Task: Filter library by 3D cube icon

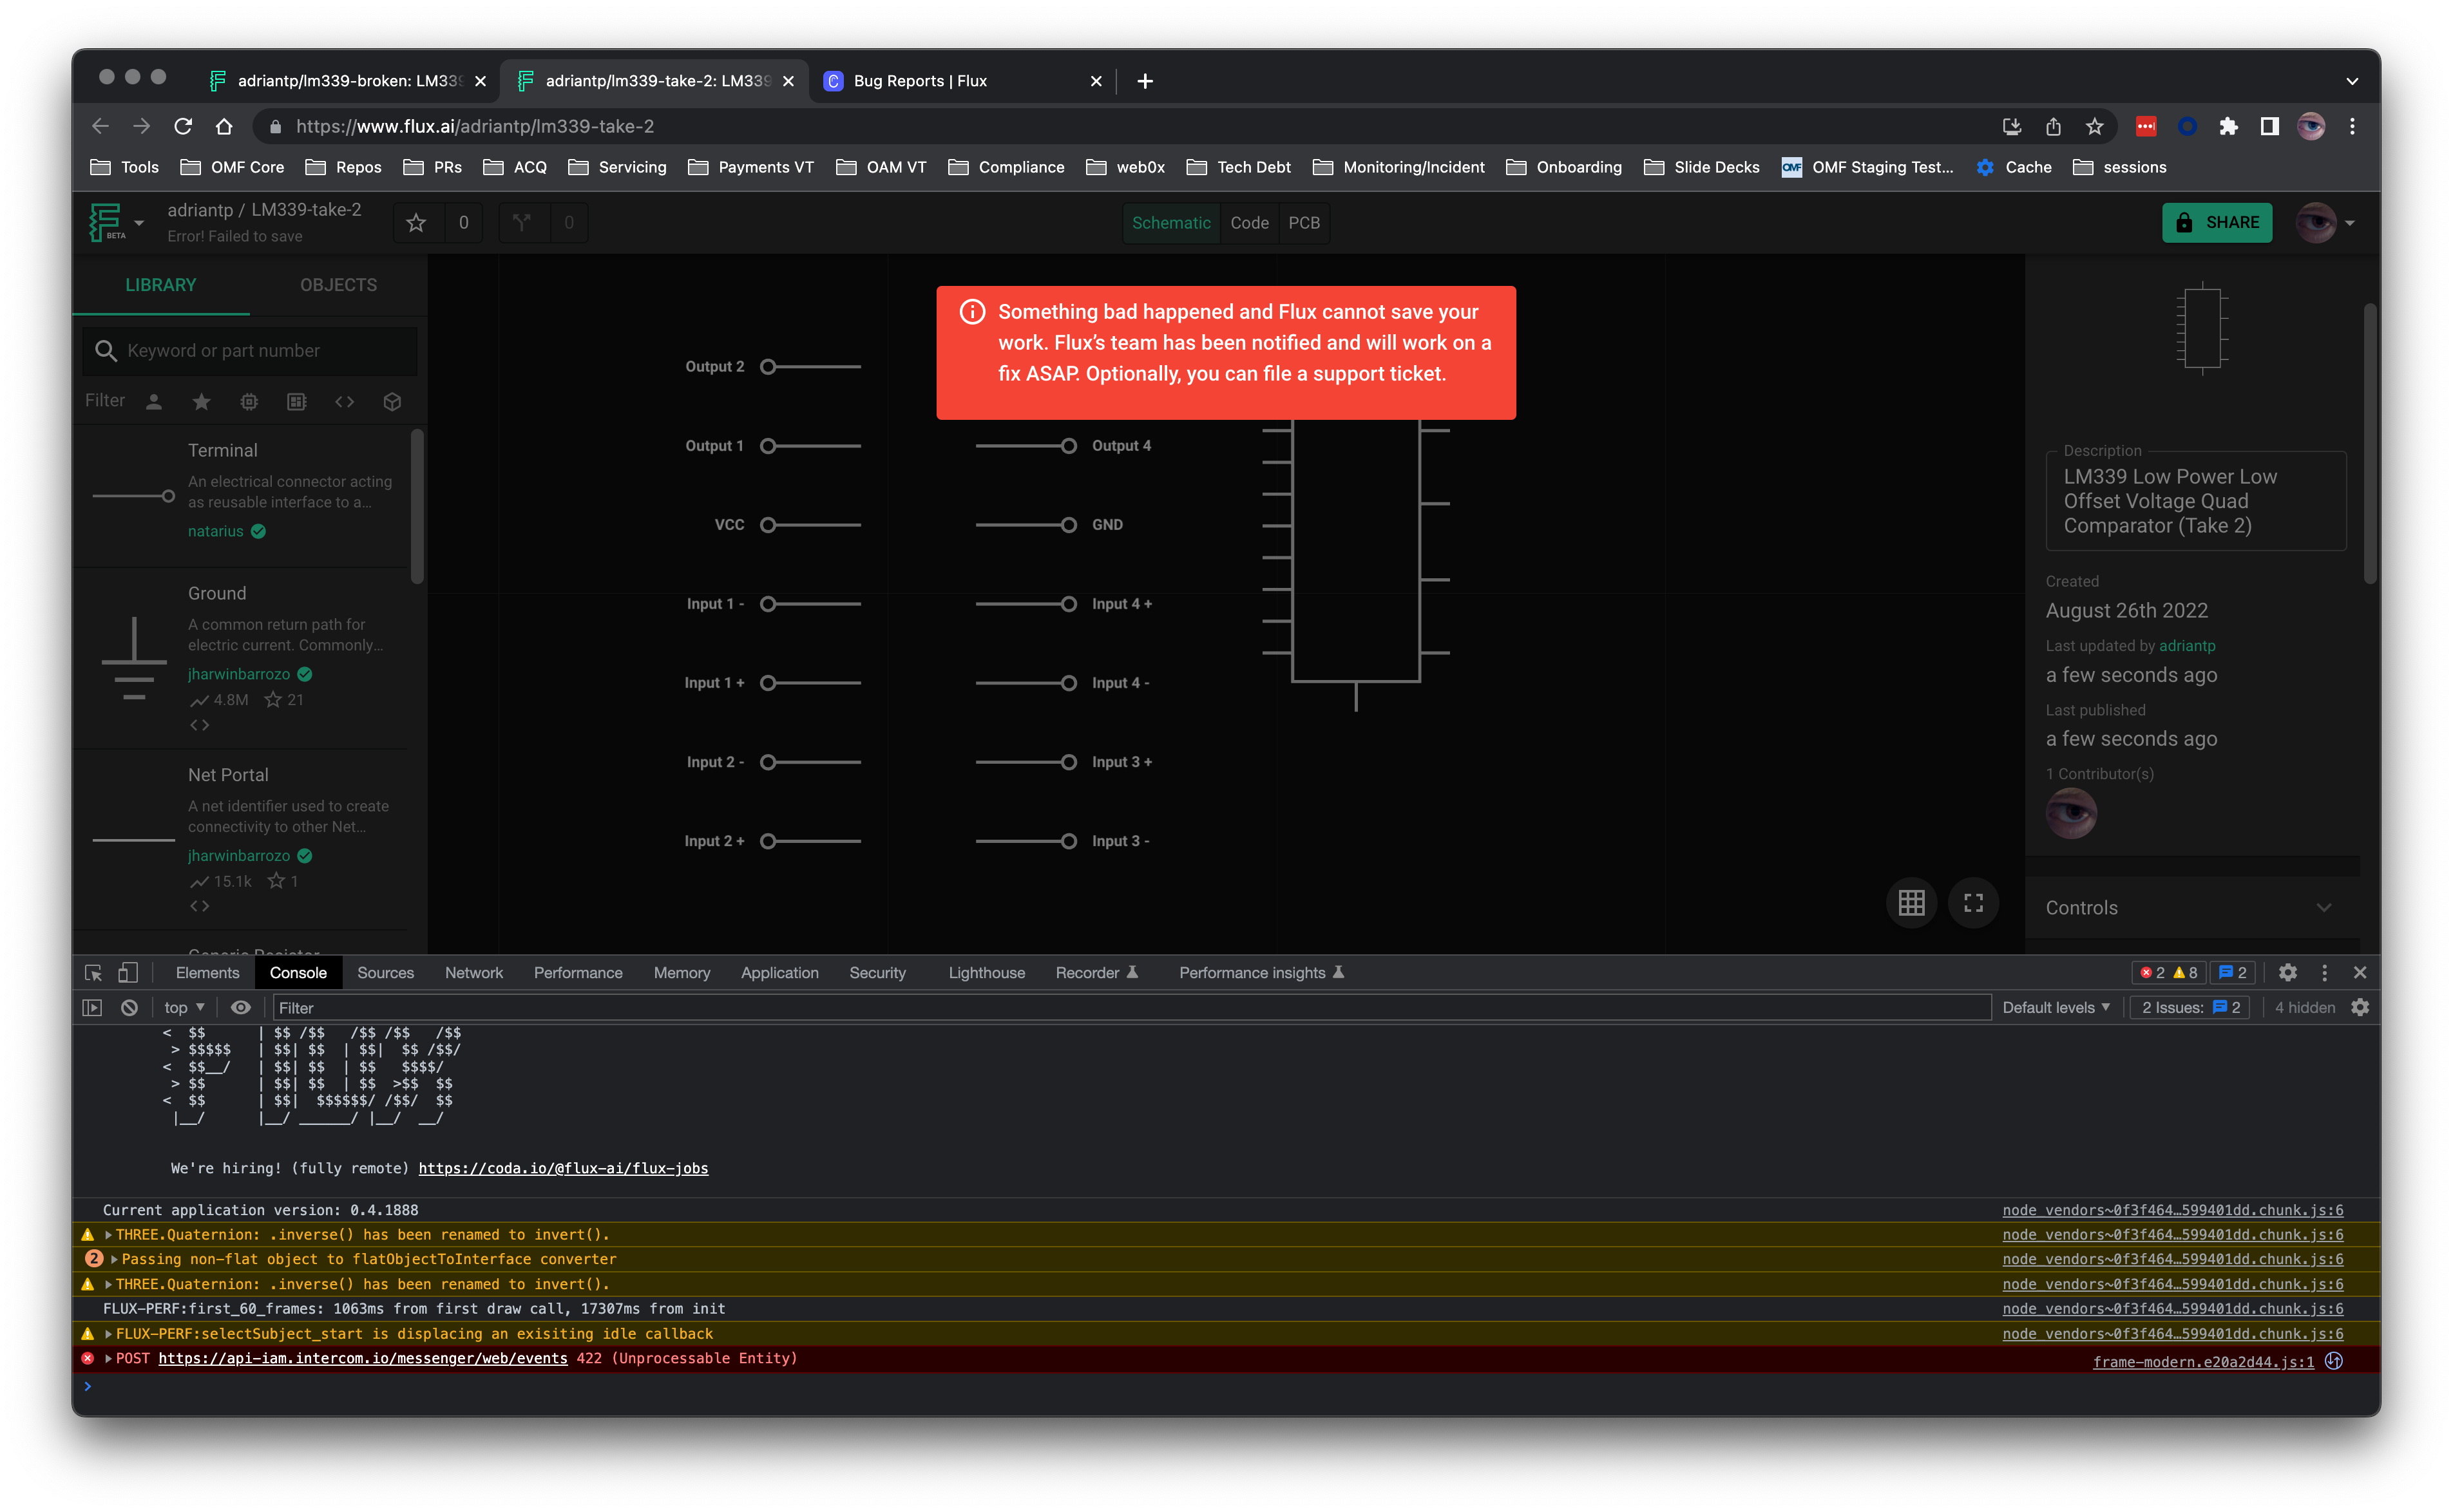Action: coord(392,402)
